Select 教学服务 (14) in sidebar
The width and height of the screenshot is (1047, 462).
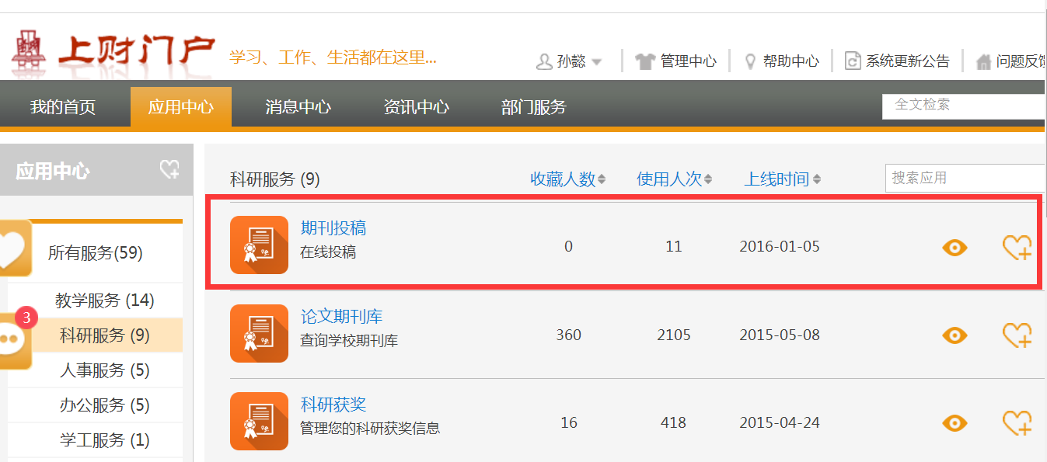(x=105, y=300)
